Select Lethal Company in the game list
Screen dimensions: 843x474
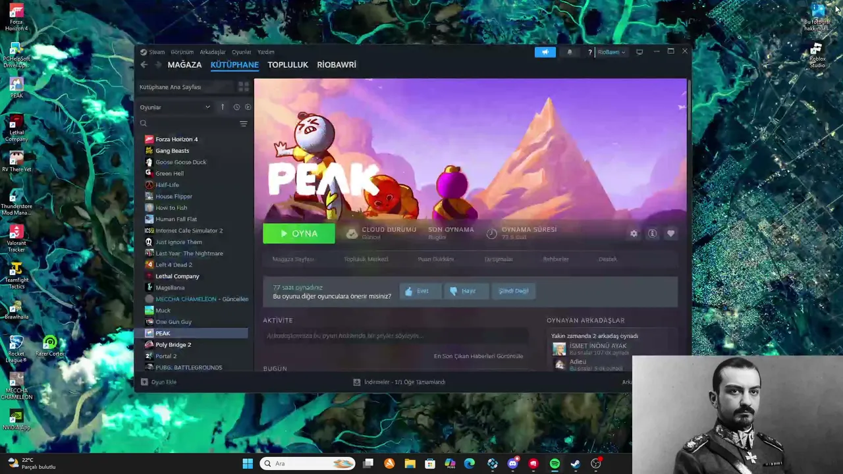[177, 276]
